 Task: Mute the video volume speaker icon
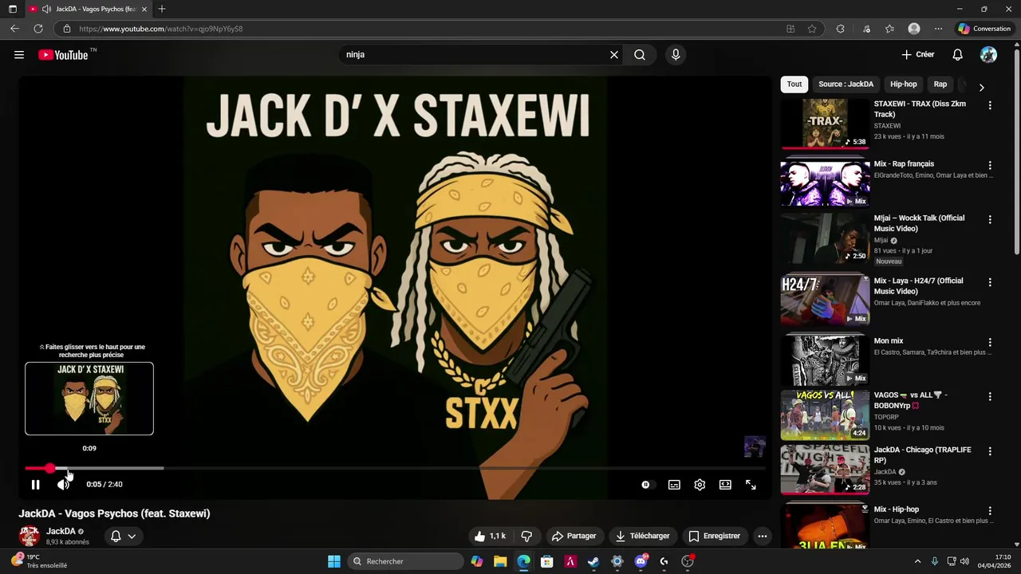tap(63, 485)
